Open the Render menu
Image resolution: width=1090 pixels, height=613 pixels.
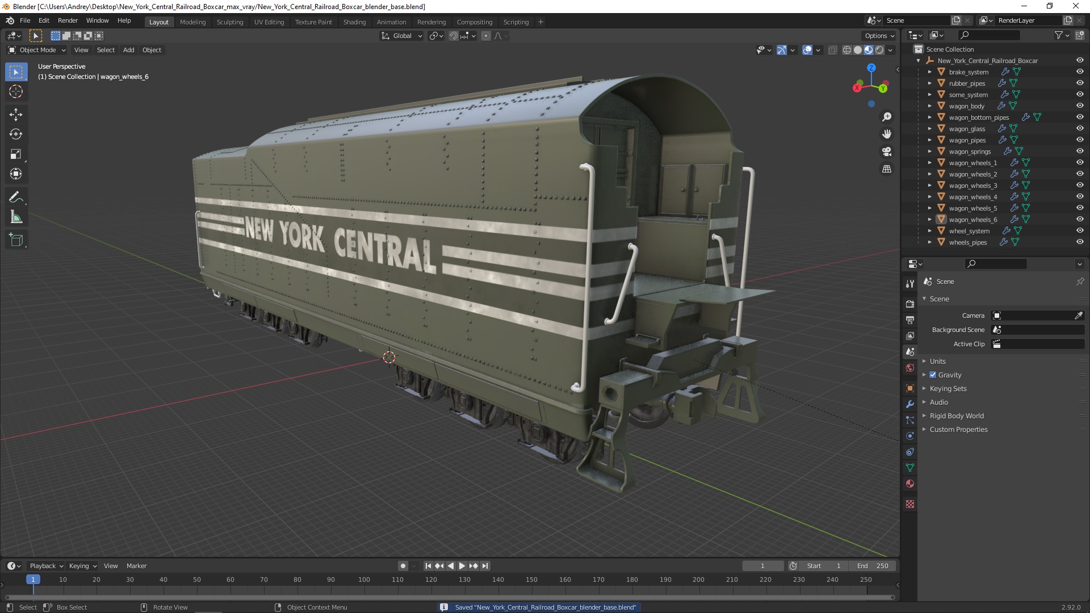click(68, 20)
